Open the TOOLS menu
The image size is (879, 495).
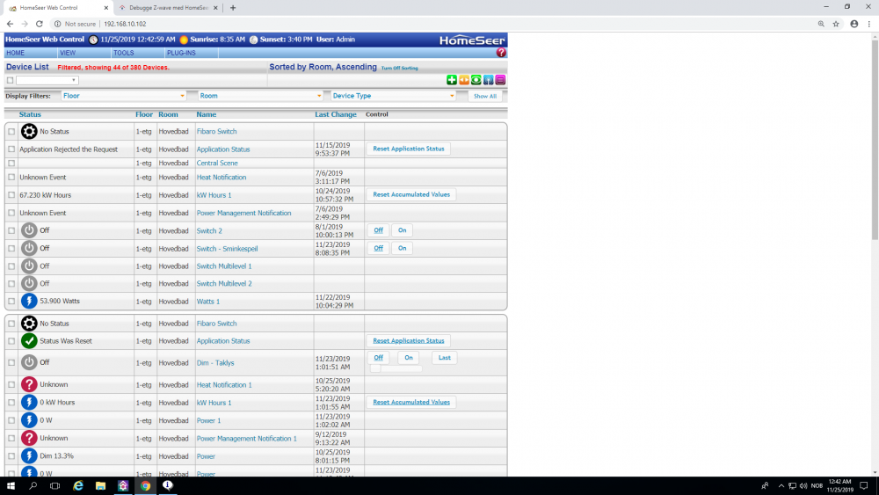coord(123,53)
